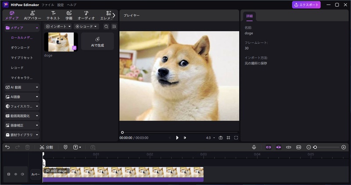Click the delete trash icon
Viewport: 351px width, 185px height.
[27, 147]
